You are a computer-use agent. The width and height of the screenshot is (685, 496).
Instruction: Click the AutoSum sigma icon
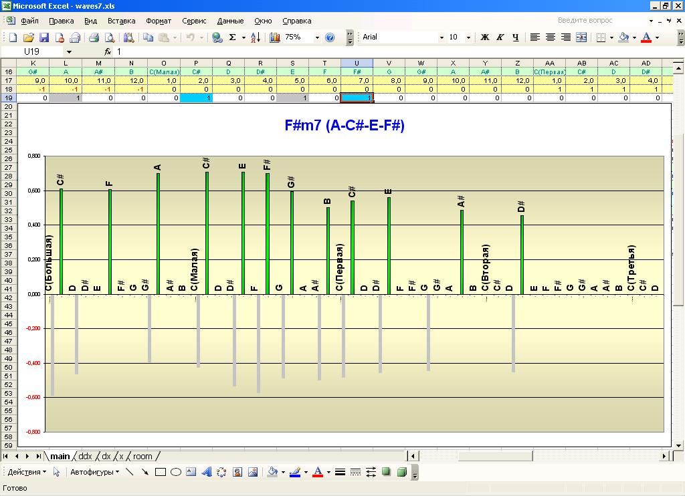pos(232,37)
